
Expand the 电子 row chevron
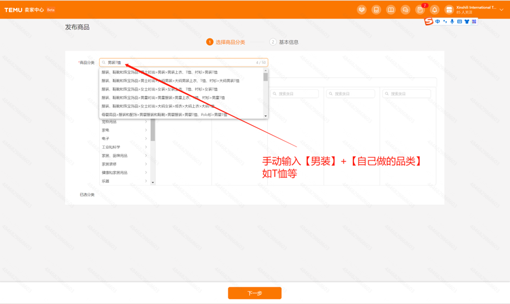[x=146, y=138]
